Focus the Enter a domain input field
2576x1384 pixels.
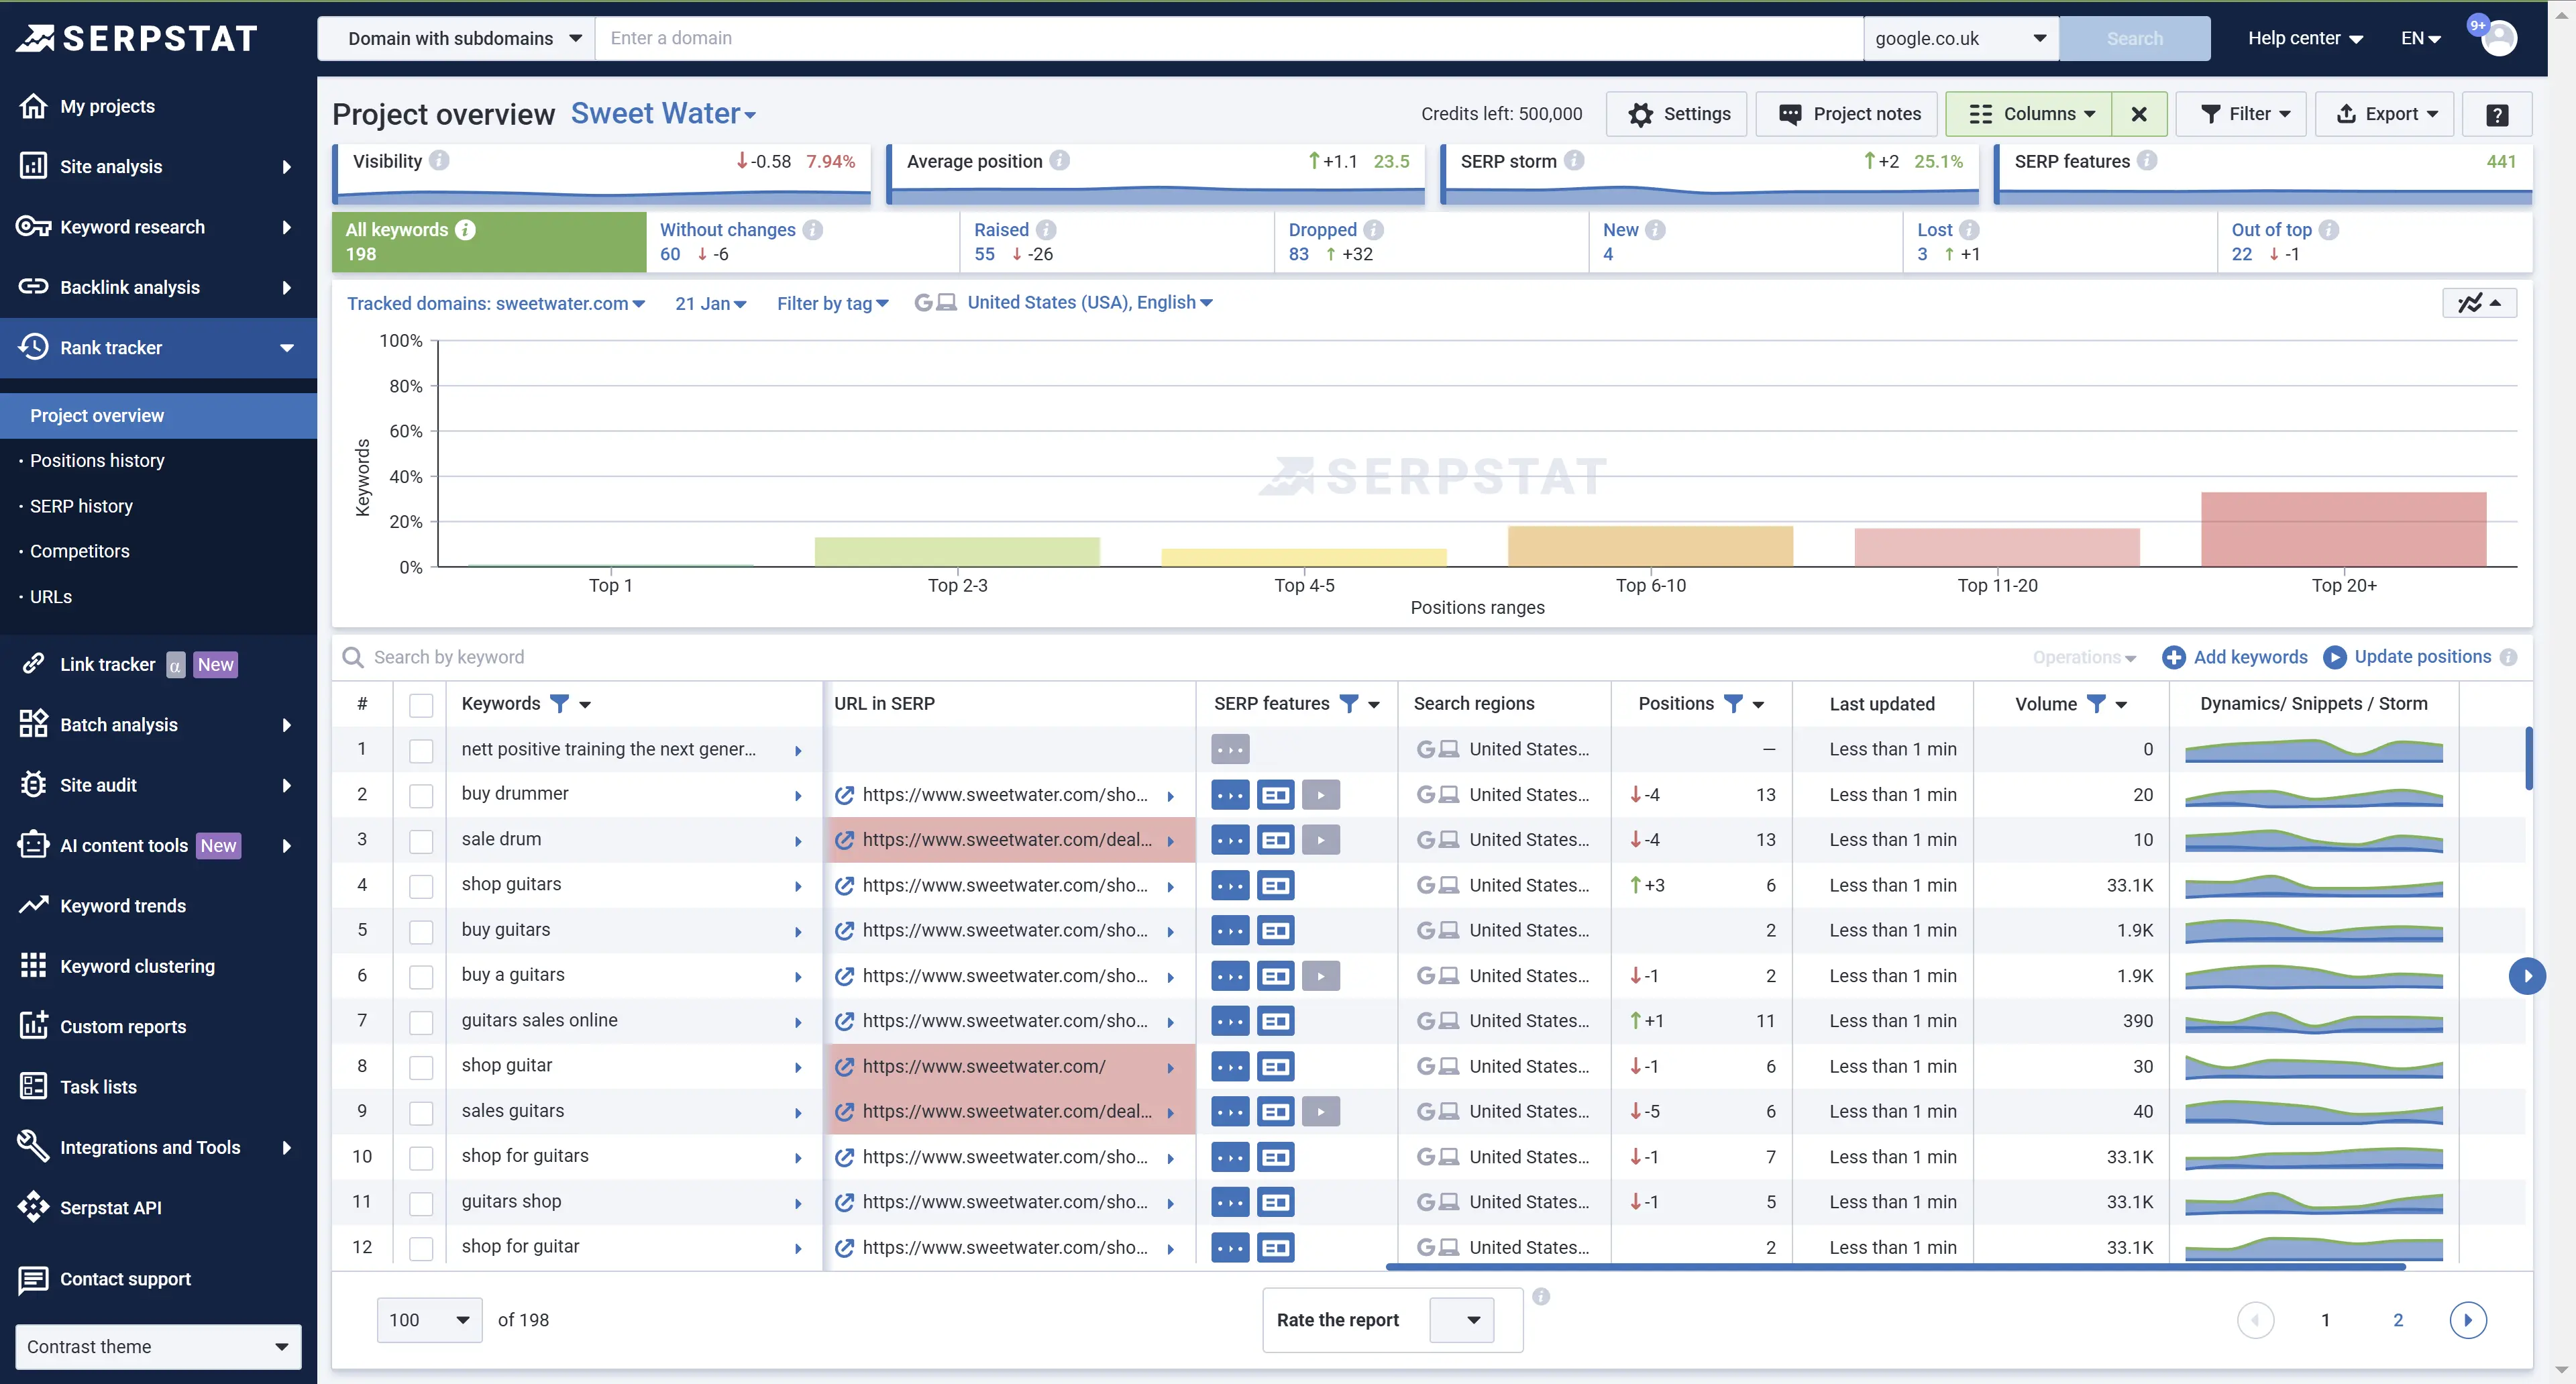[x=1229, y=38]
